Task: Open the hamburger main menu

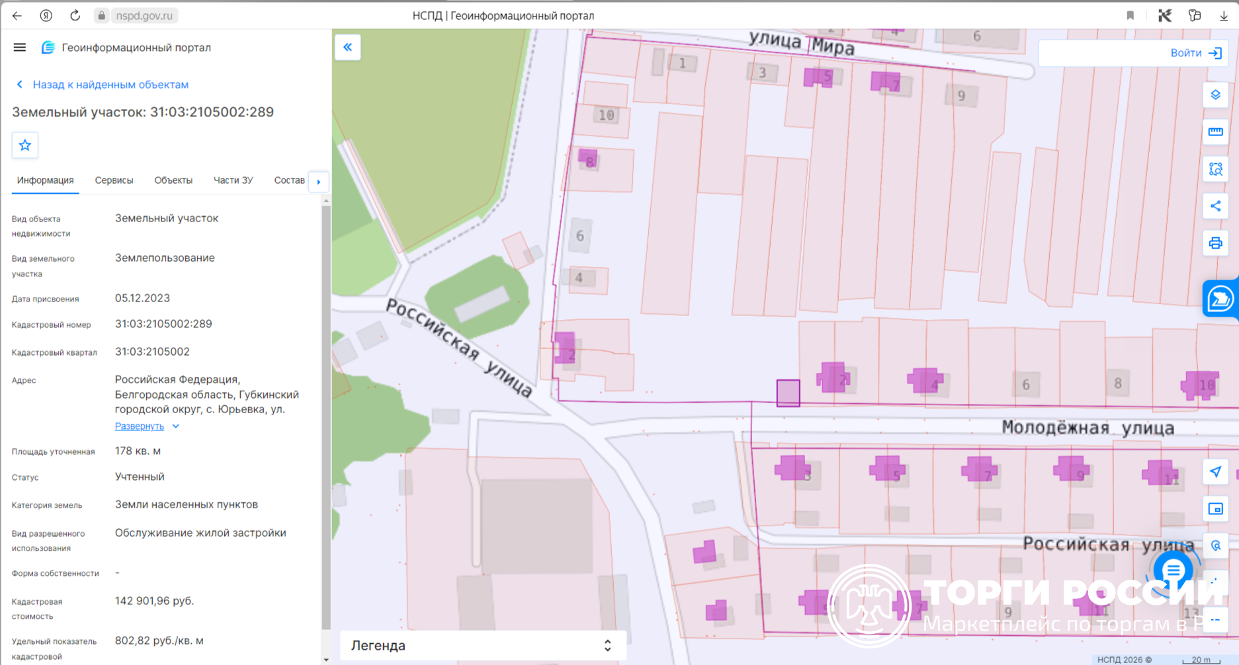Action: pyautogui.click(x=20, y=48)
